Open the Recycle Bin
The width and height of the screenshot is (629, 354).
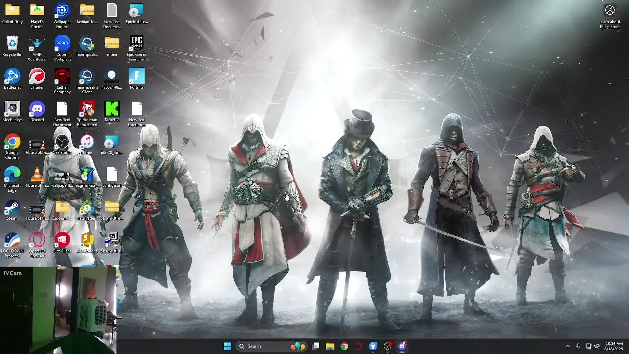pos(12,47)
